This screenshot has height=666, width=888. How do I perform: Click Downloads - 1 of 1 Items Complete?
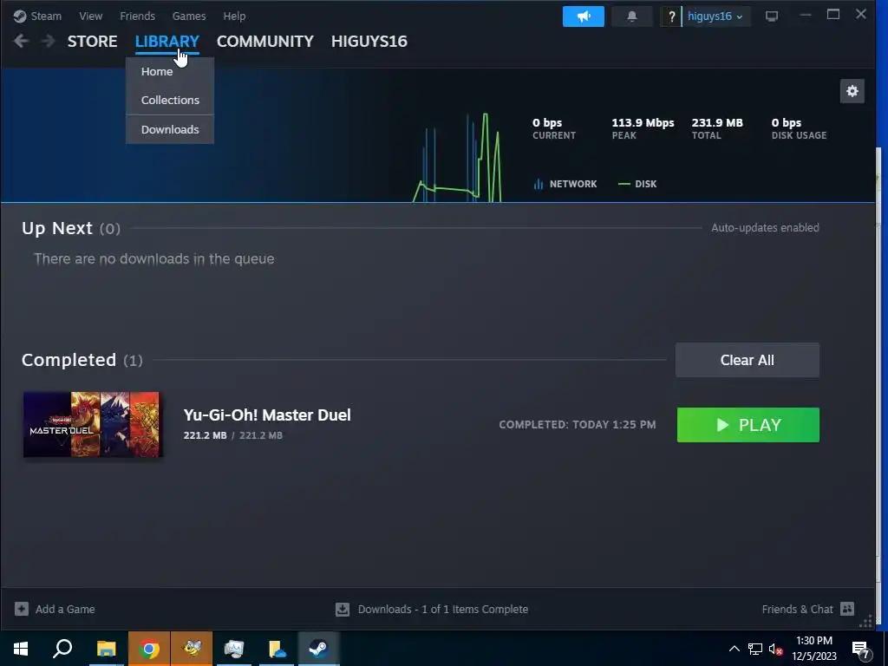coord(443,609)
